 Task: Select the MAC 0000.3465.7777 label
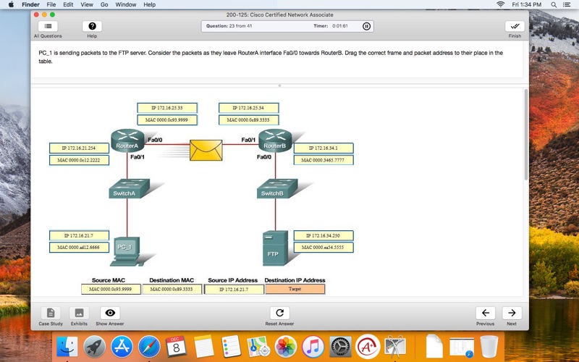pyautogui.click(x=324, y=160)
